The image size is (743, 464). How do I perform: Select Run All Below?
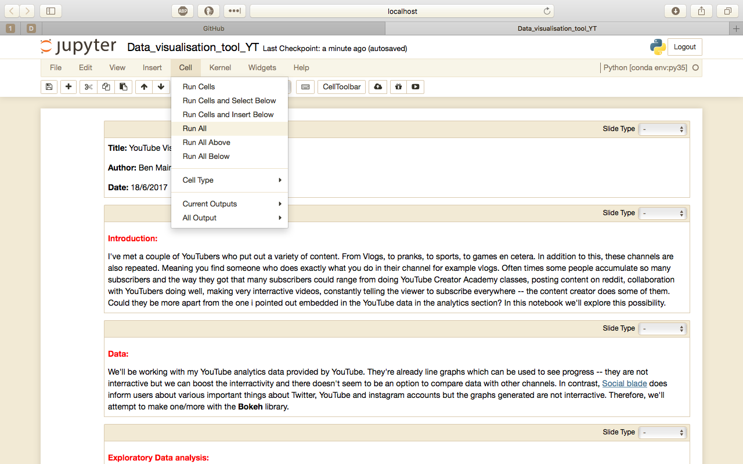point(229,157)
